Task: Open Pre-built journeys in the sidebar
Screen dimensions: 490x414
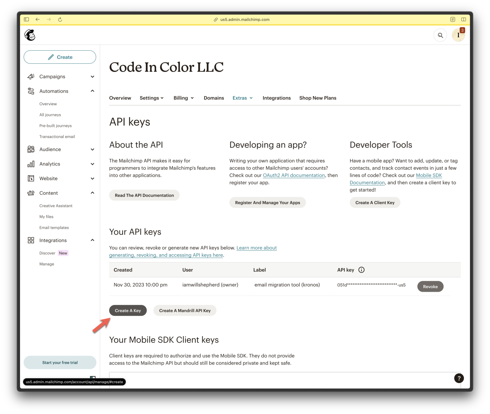Action: (x=55, y=126)
